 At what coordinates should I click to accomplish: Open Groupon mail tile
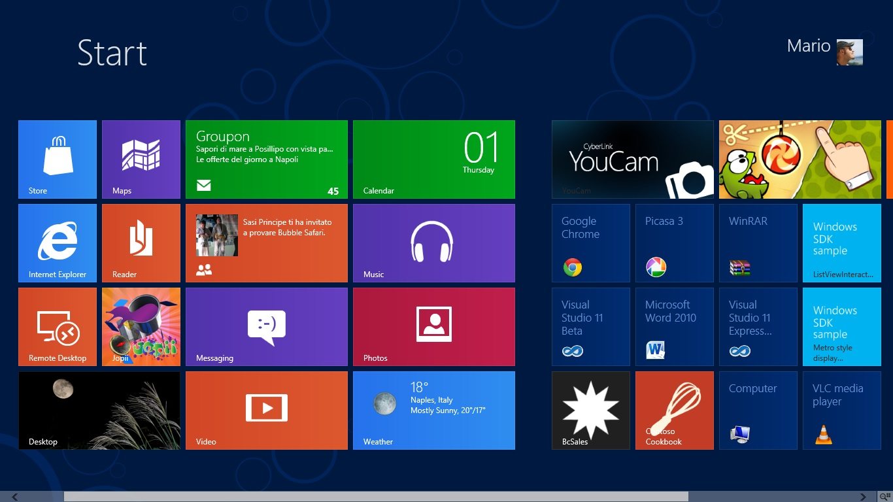(266, 159)
